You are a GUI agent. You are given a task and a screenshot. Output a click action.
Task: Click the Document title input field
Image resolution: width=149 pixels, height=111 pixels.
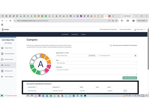(x=96, y=63)
